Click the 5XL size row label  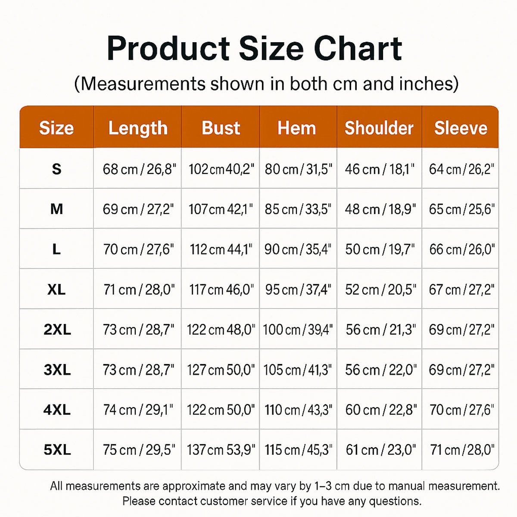pos(57,450)
